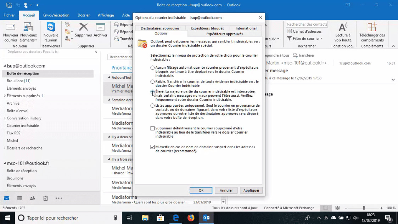Open Courrier indésirable folder
This screenshot has width=398, height=224.
click(x=23, y=126)
